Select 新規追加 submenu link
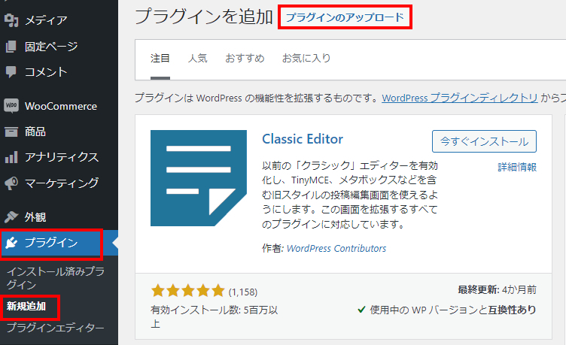566x345 pixels. (x=26, y=306)
